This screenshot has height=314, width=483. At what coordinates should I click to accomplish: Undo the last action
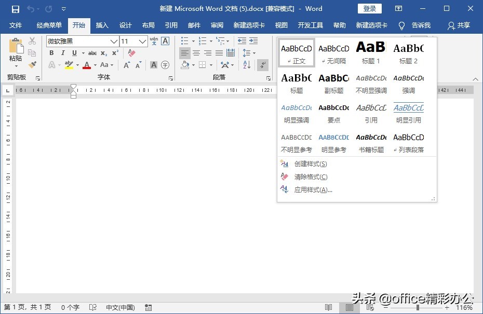coord(31,9)
